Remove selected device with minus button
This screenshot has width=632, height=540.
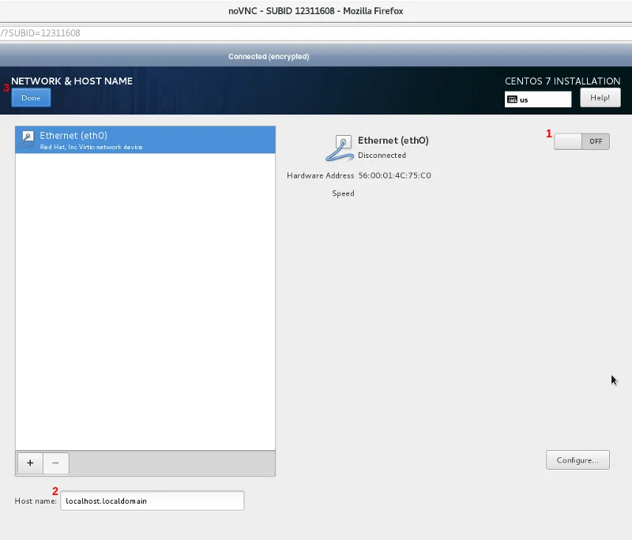tap(55, 463)
